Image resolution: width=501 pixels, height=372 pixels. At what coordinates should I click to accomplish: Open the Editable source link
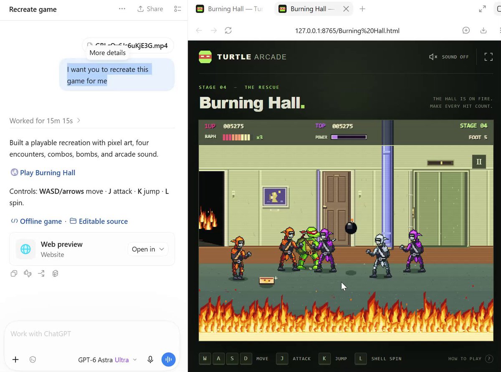click(99, 222)
